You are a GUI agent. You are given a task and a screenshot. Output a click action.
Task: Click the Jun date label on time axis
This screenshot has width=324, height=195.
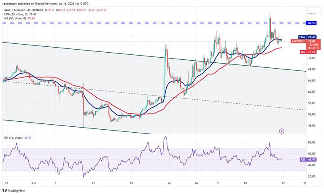coord(34,183)
